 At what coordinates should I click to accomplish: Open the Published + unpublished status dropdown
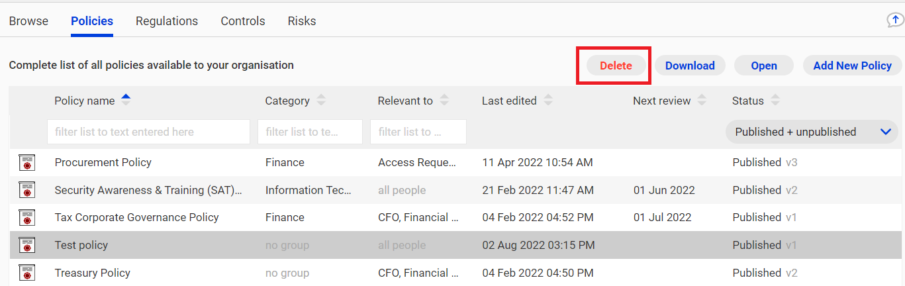point(812,132)
